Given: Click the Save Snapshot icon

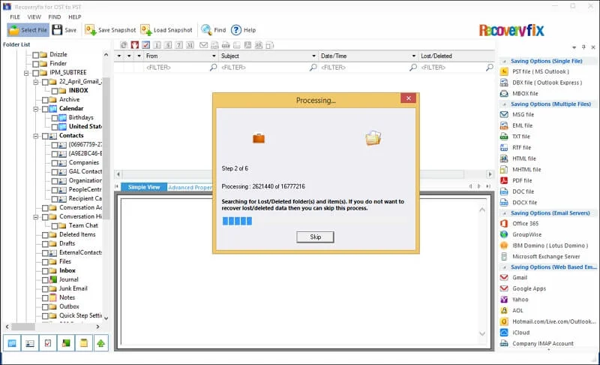Looking at the screenshot, I should pyautogui.click(x=90, y=30).
